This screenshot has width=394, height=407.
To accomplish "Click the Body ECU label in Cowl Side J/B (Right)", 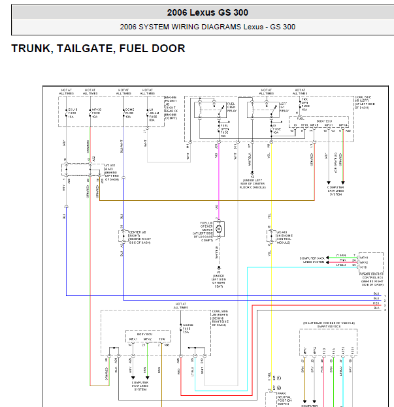I will click(144, 334).
